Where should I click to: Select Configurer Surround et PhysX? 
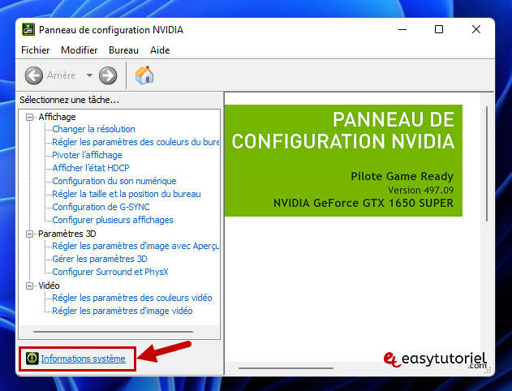pyautogui.click(x=110, y=272)
